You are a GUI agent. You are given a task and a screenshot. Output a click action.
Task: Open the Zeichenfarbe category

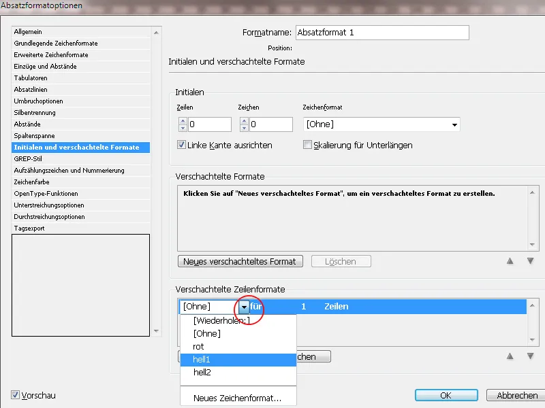pos(80,182)
